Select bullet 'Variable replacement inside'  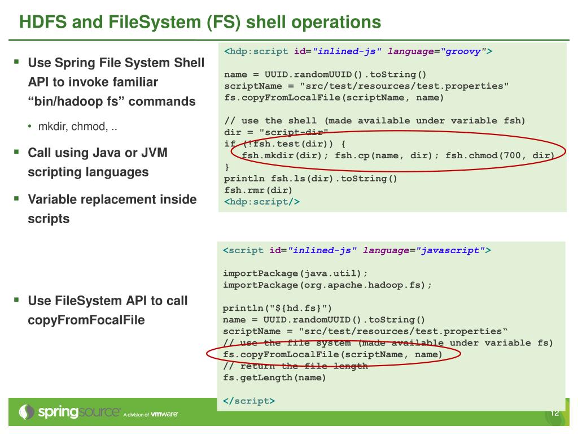(112, 199)
